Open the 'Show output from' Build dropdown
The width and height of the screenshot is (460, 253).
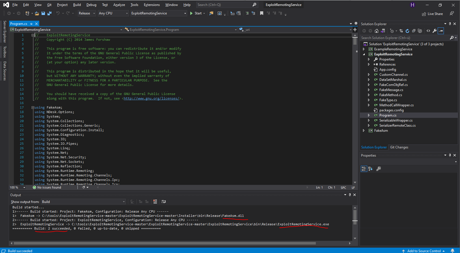click(83, 202)
